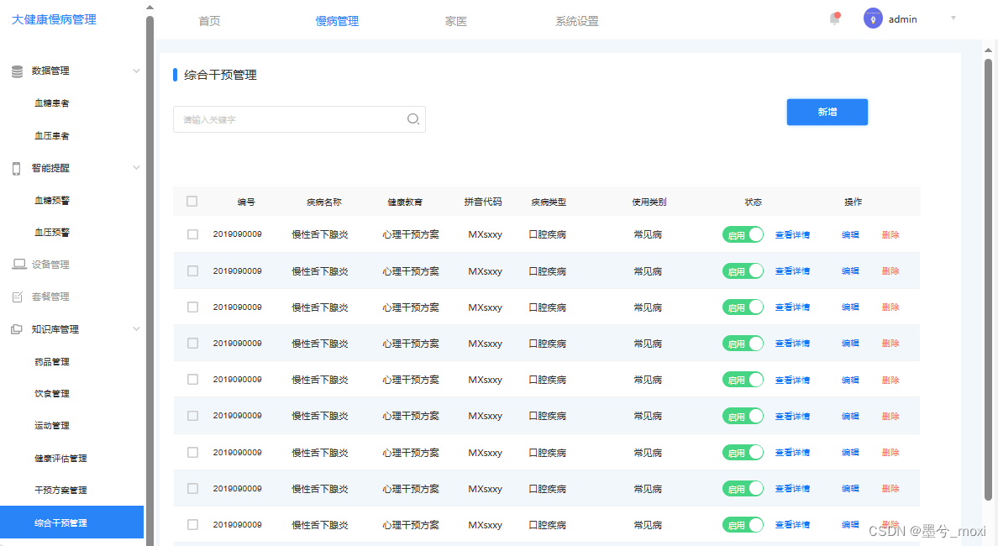The width and height of the screenshot is (998, 546).
Task: Open 药品管理 in the sidebar
Action: 52,361
